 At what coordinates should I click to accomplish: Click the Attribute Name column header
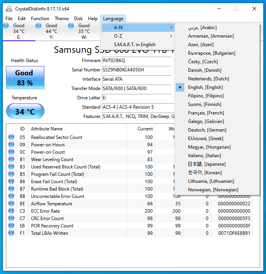tap(78, 129)
